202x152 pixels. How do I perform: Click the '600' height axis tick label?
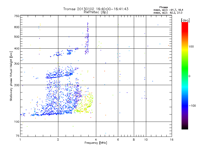pos(17,27)
